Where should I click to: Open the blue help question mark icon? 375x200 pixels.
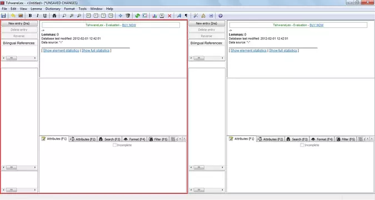click(x=220, y=16)
